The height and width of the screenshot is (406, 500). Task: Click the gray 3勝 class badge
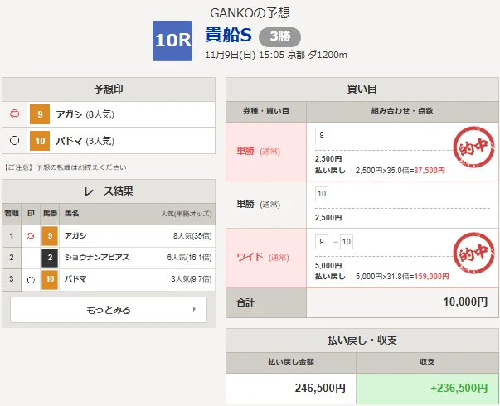tap(279, 37)
